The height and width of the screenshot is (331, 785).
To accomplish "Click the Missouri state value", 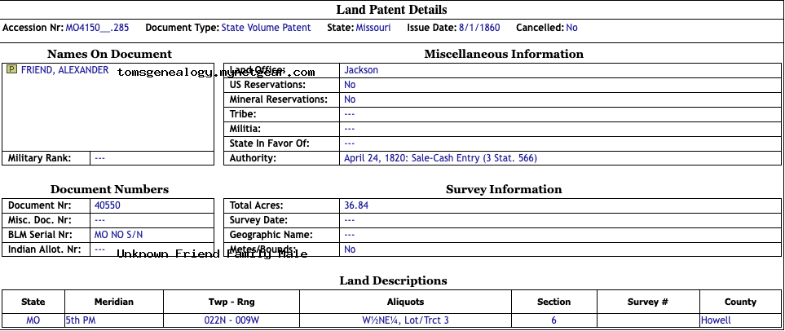I will [373, 28].
